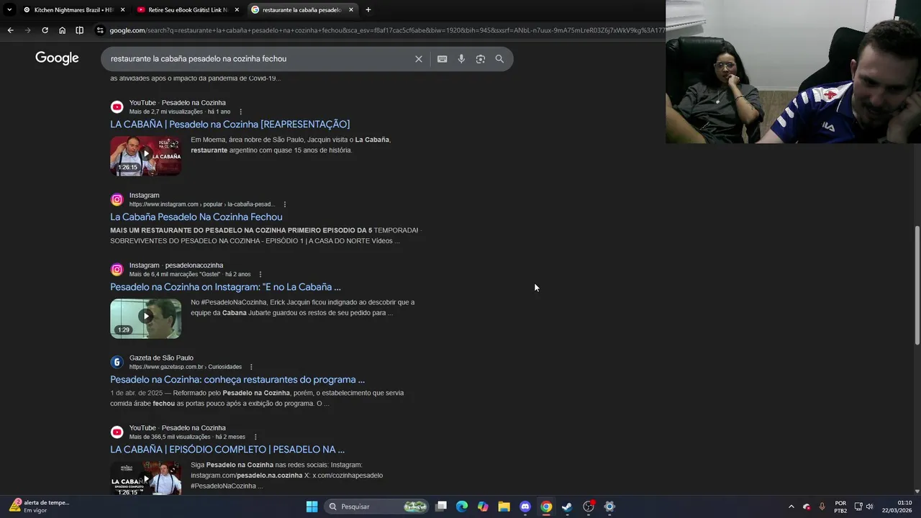Open La Cabaña Pesadelo Na Cozinha Fechou link

coord(196,217)
